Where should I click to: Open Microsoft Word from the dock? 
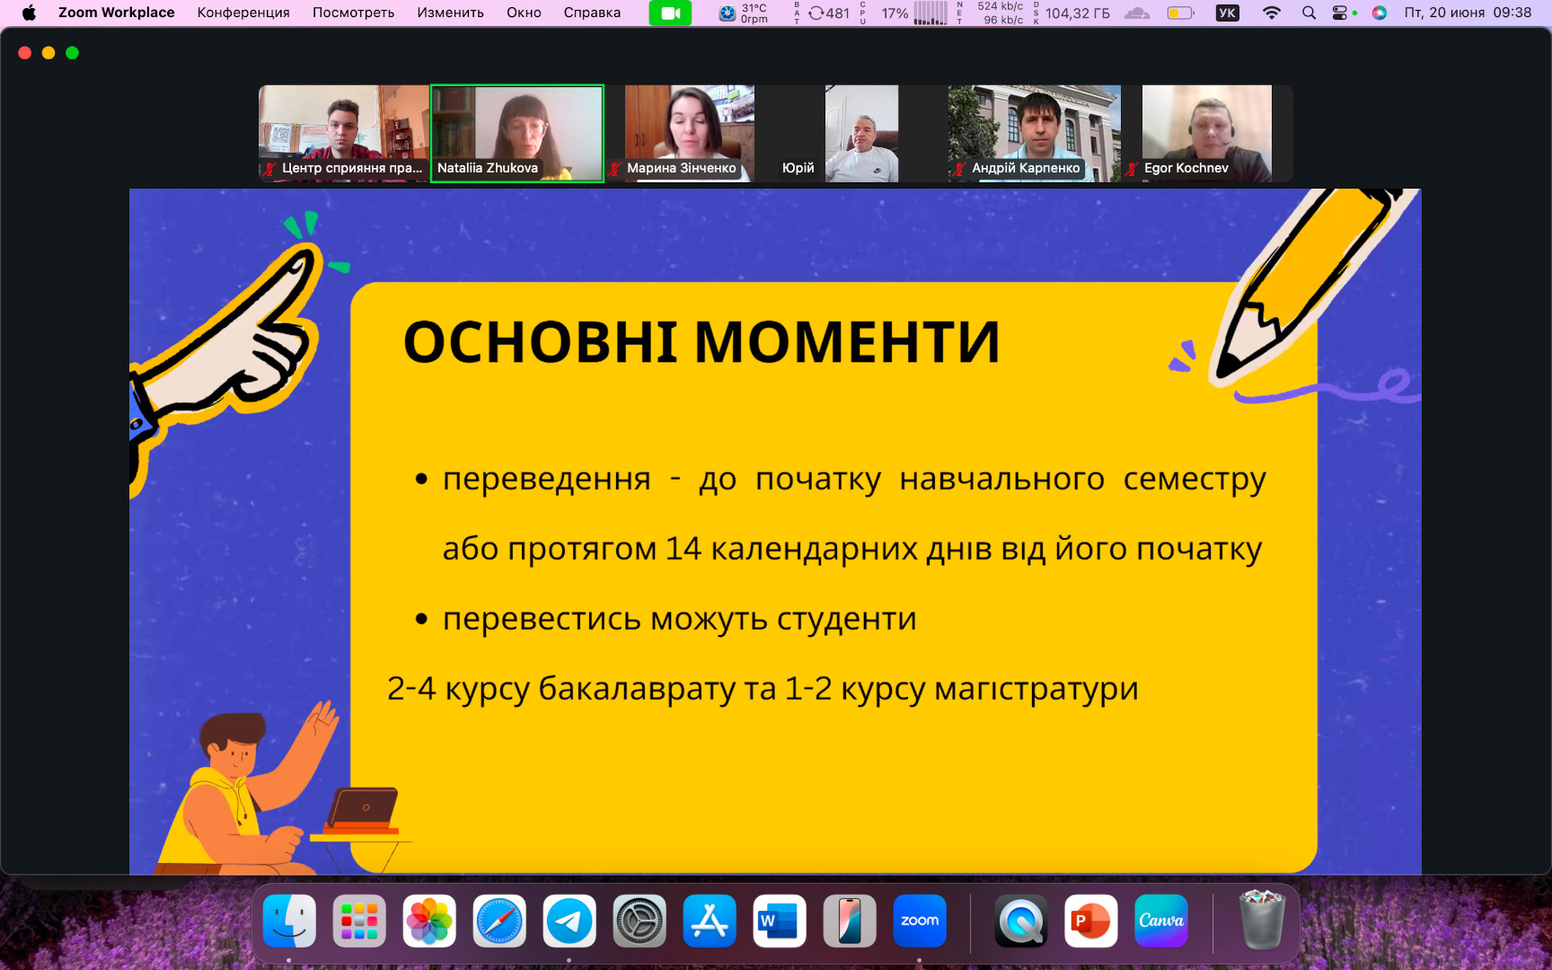779,921
